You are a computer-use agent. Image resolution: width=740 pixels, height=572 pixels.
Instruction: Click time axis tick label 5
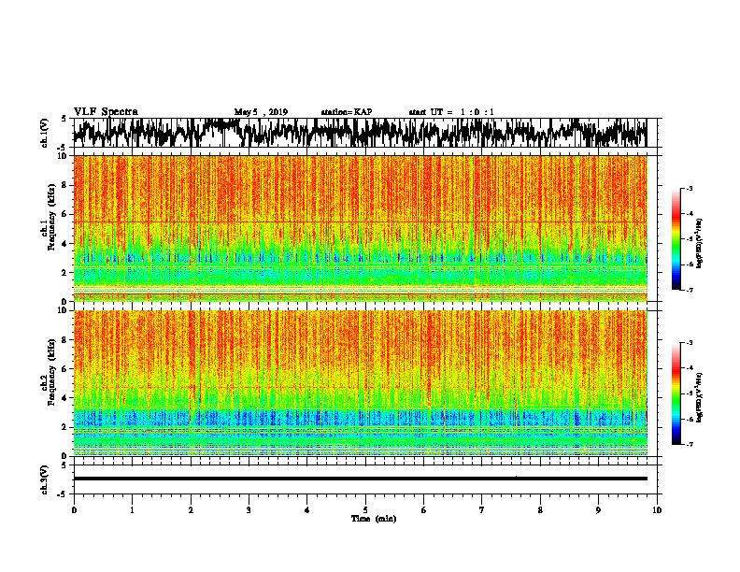365,510
